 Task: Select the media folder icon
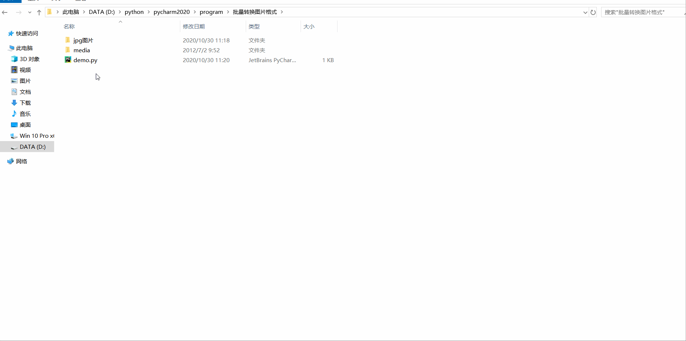[68, 50]
